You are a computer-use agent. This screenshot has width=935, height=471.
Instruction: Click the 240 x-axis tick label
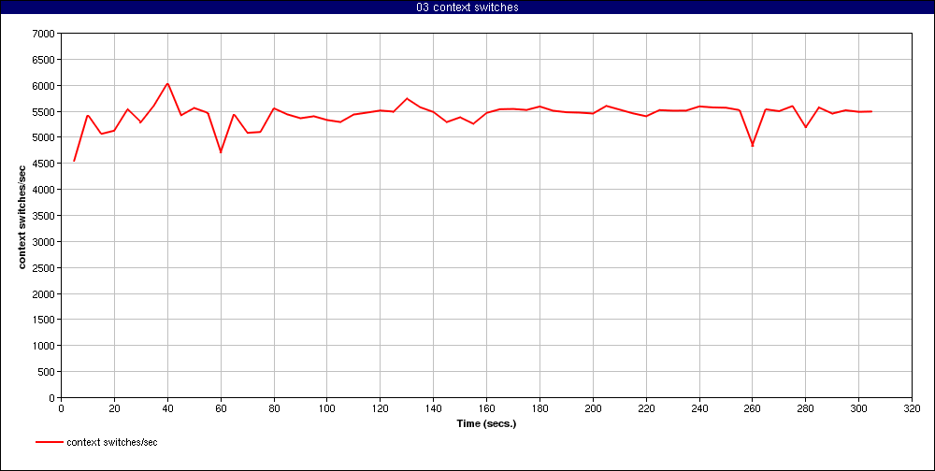tap(698, 408)
